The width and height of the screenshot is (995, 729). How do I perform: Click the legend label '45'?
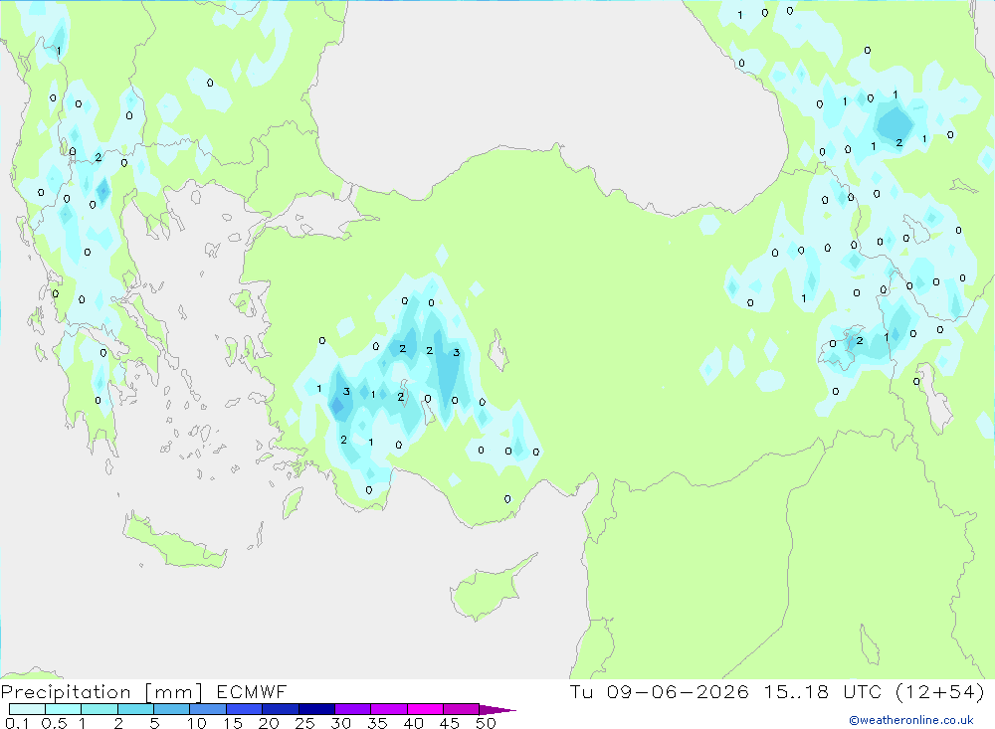click(450, 723)
